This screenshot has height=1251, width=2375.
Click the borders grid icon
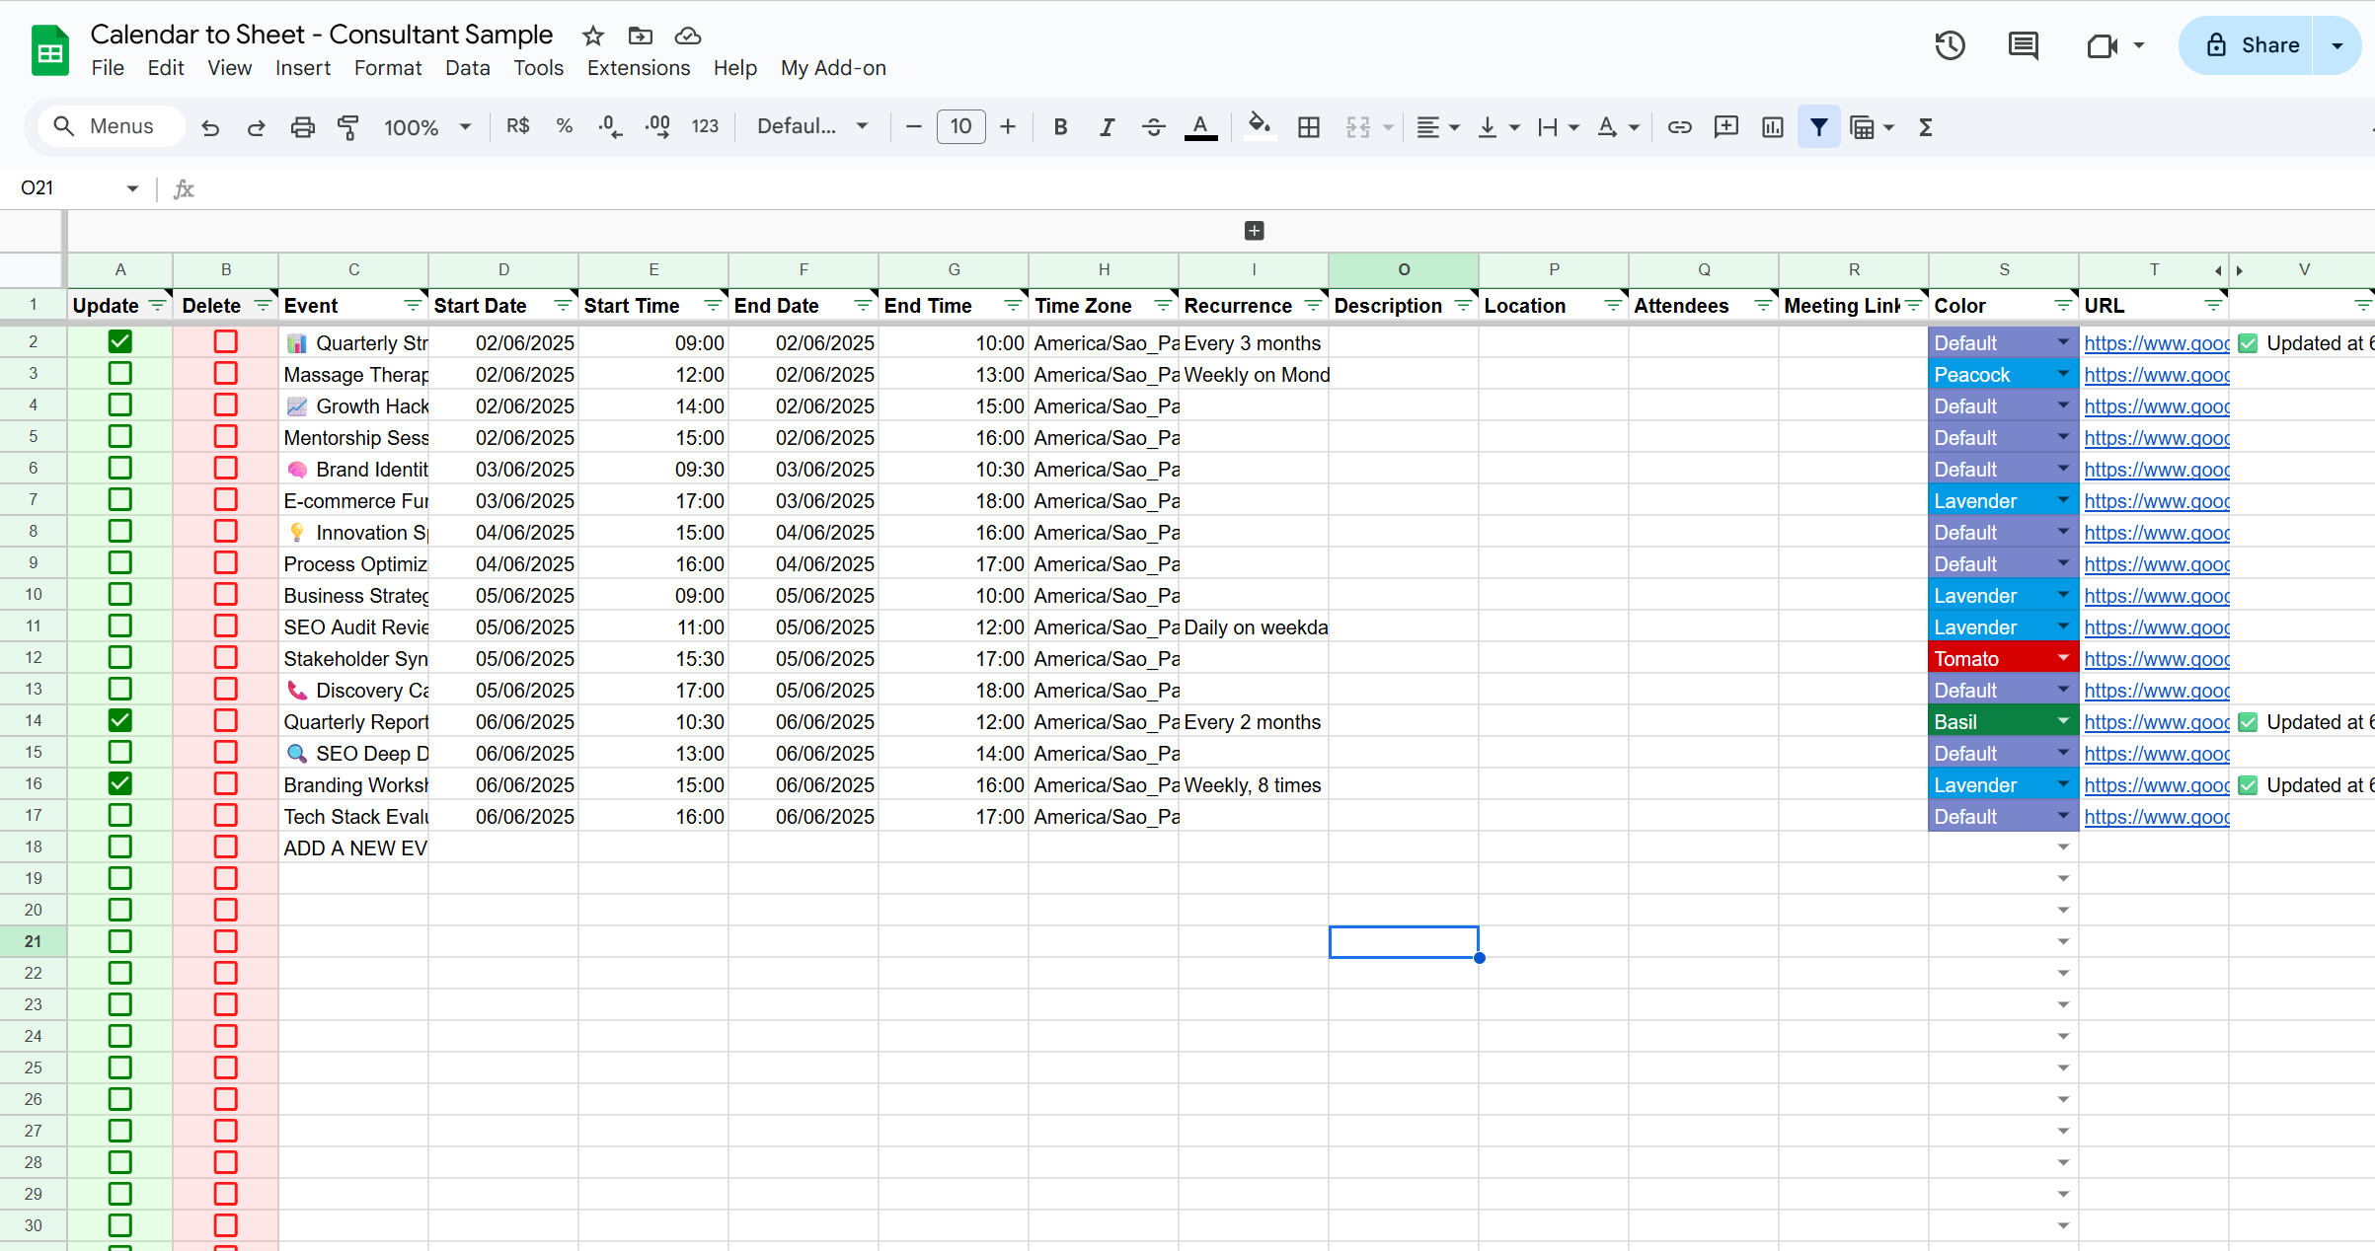[1308, 127]
